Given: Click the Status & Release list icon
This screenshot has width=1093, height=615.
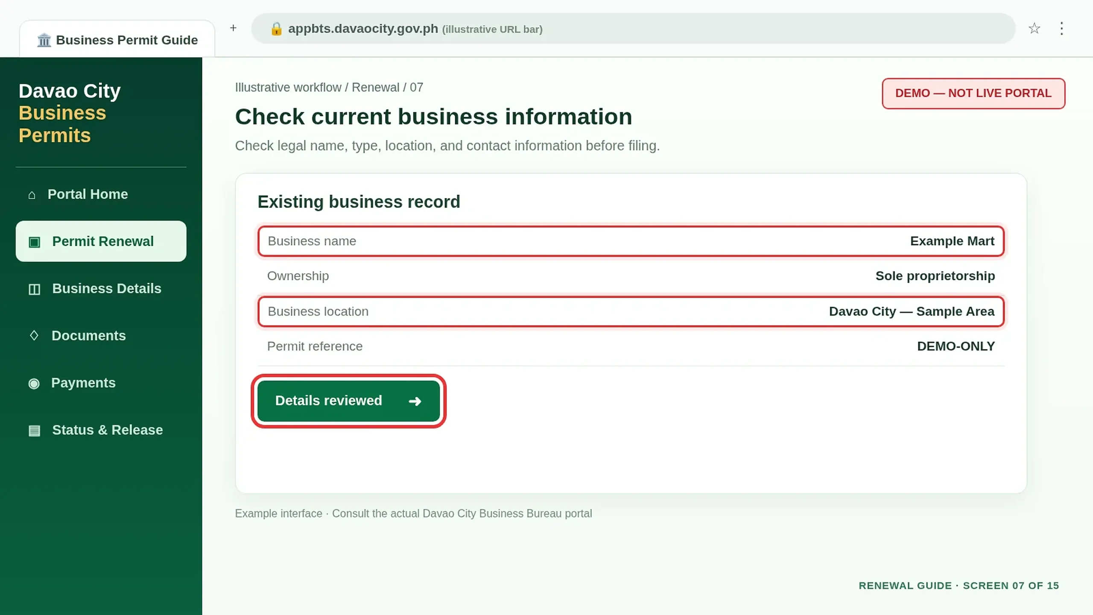Looking at the screenshot, I should [34, 430].
